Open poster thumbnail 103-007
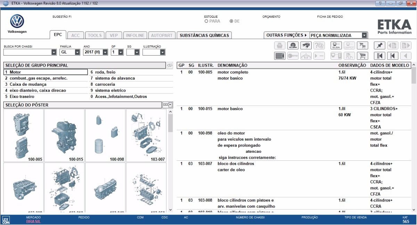This screenshot has height=225, width=417. (x=146, y=135)
